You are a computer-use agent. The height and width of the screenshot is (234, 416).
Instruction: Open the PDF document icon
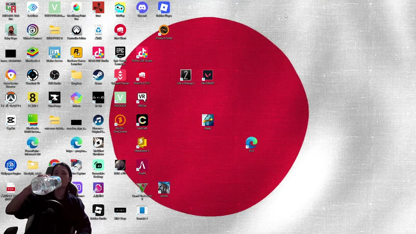coord(11,188)
